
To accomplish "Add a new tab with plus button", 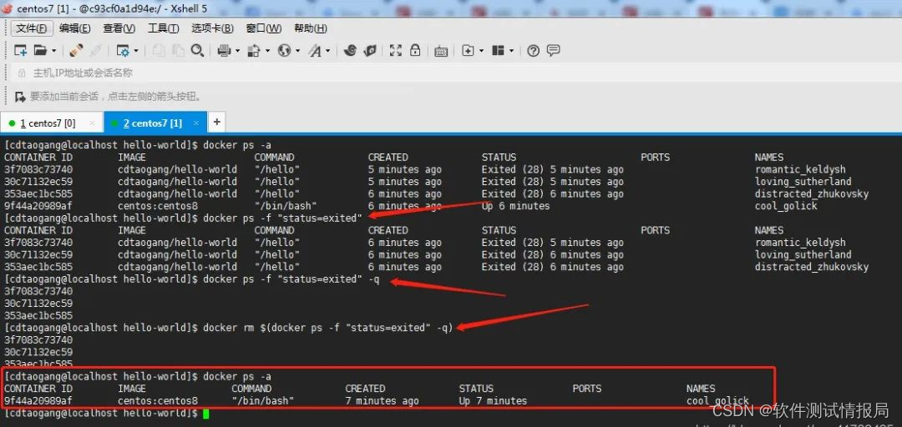I will click(217, 122).
